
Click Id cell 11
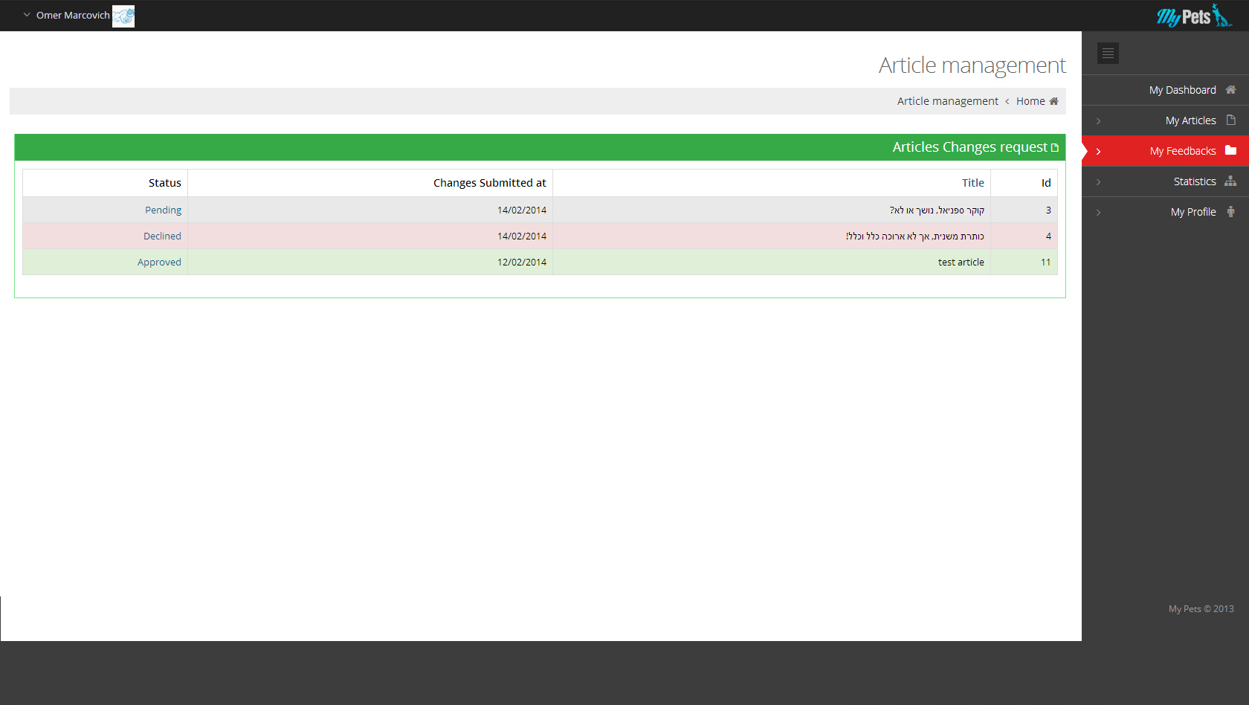[1024, 262]
